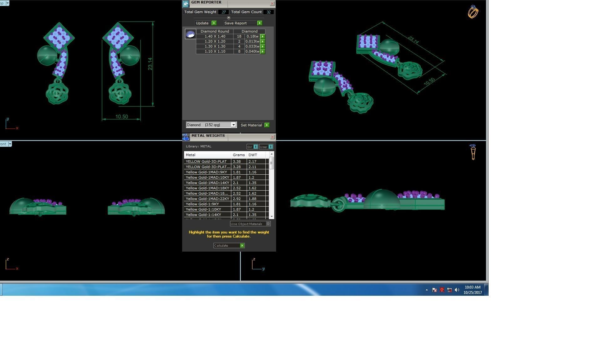Screen dimensions: 601x338
Task: Open the Front viewport name dropdown
Action: point(10,144)
